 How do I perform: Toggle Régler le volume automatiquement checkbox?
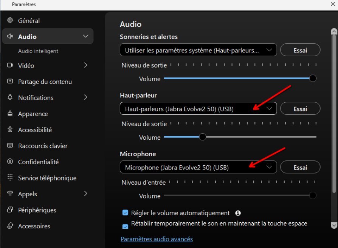(x=125, y=213)
